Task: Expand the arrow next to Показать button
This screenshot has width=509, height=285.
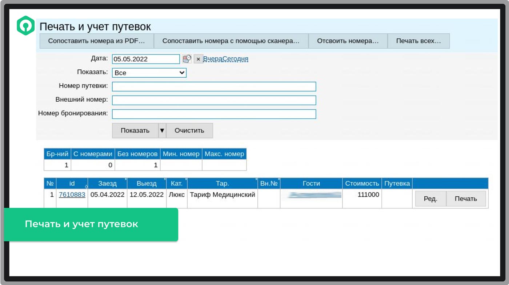Action: [162, 130]
